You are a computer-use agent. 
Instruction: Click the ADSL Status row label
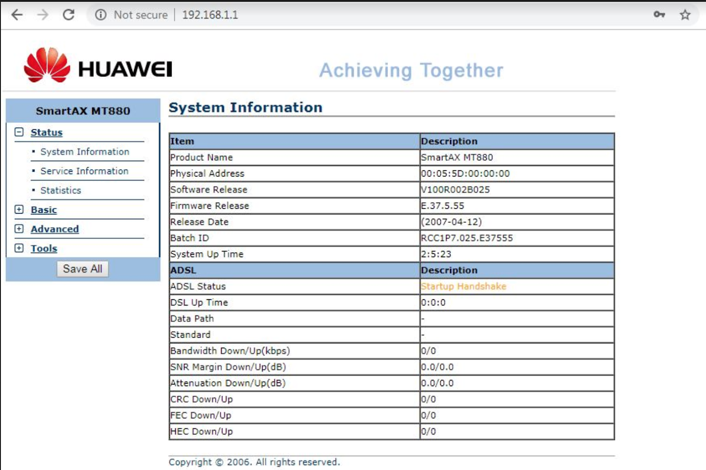pyautogui.click(x=198, y=286)
